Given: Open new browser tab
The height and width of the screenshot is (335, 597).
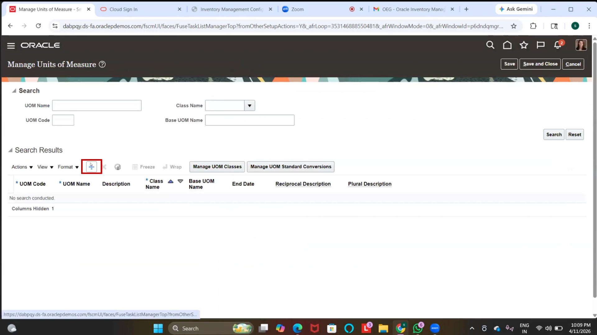Looking at the screenshot, I should coord(466,9).
